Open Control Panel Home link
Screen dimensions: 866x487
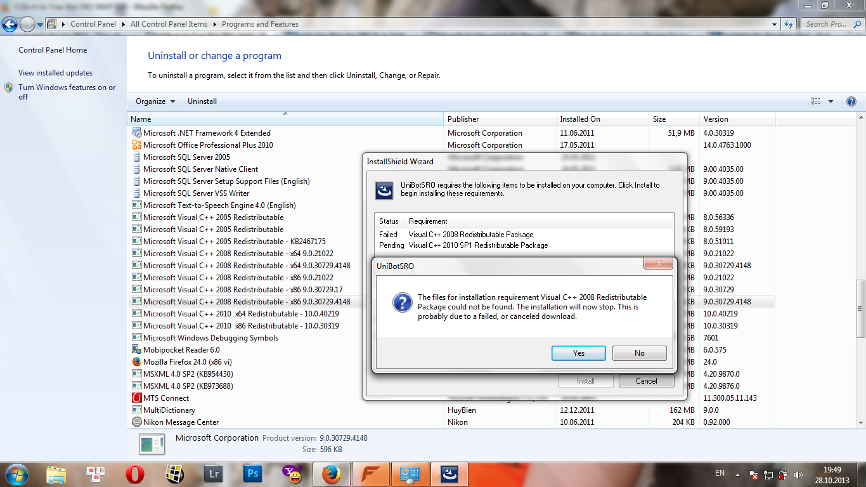coord(53,50)
